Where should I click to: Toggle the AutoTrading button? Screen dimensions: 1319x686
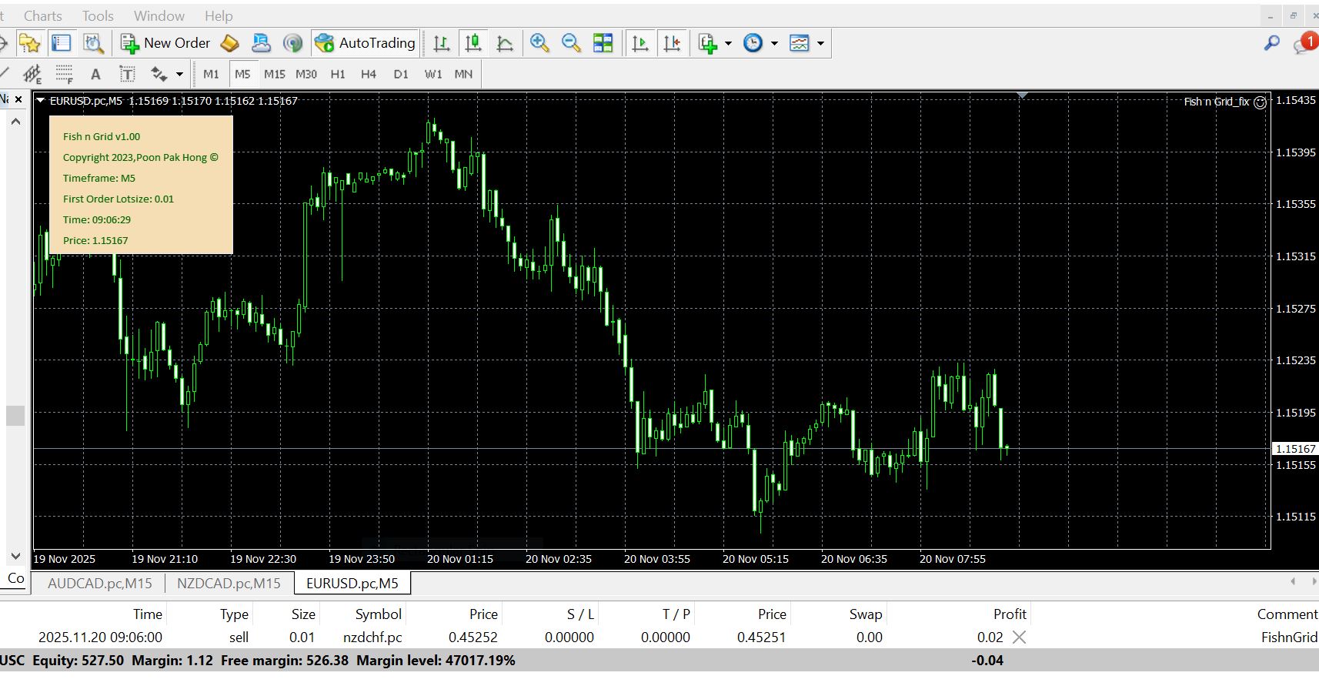365,43
